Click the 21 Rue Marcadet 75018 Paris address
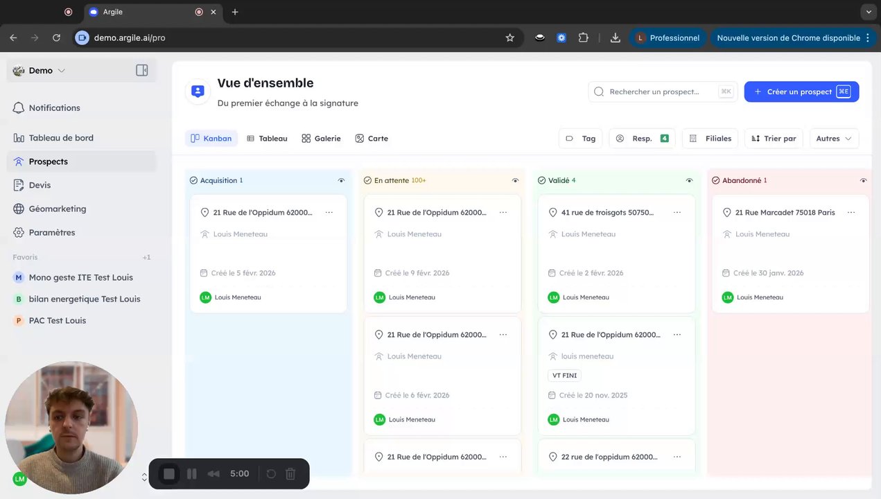Viewport: 881px width, 499px height. point(785,213)
